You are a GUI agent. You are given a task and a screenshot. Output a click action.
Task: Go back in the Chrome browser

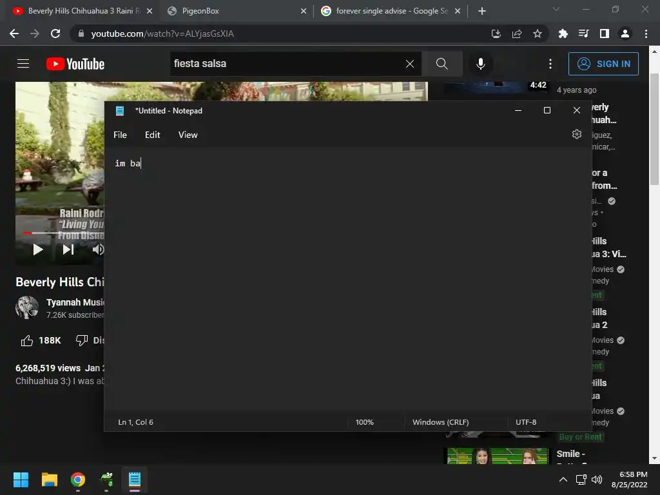coord(14,34)
